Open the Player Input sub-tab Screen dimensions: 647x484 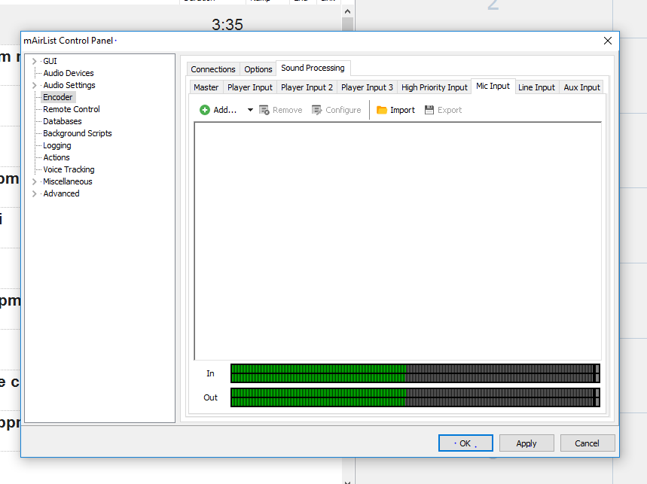pos(250,87)
